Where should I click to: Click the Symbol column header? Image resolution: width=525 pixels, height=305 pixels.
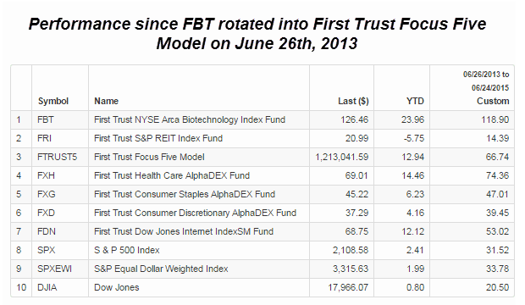click(x=52, y=101)
